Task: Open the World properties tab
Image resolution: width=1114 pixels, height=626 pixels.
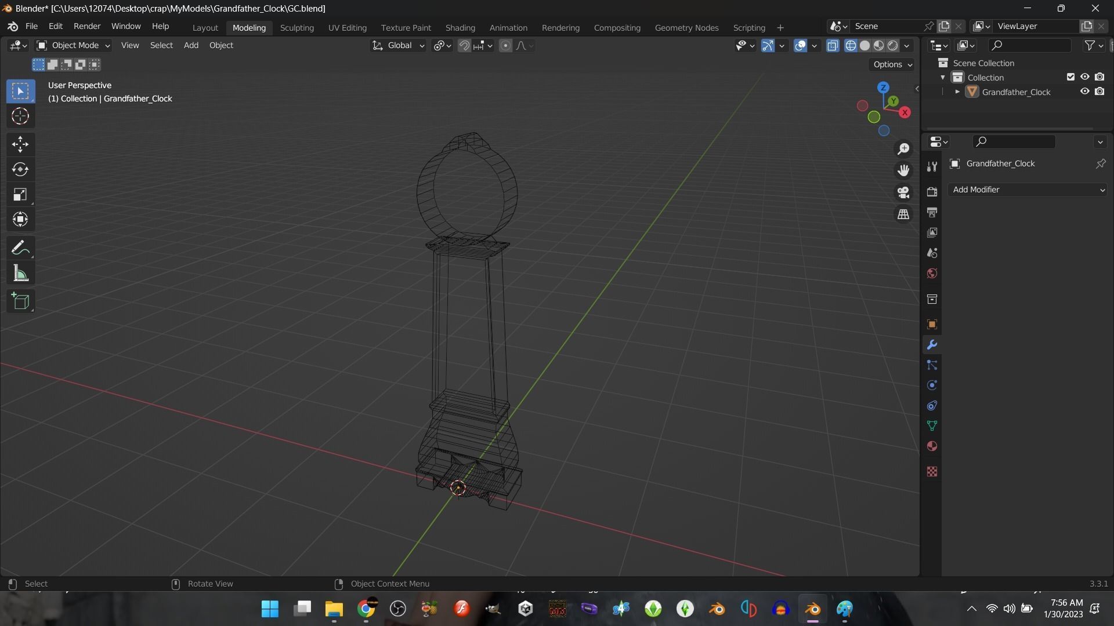Action: tap(932, 273)
